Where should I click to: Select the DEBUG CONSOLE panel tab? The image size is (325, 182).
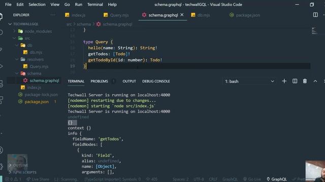(x=156, y=81)
